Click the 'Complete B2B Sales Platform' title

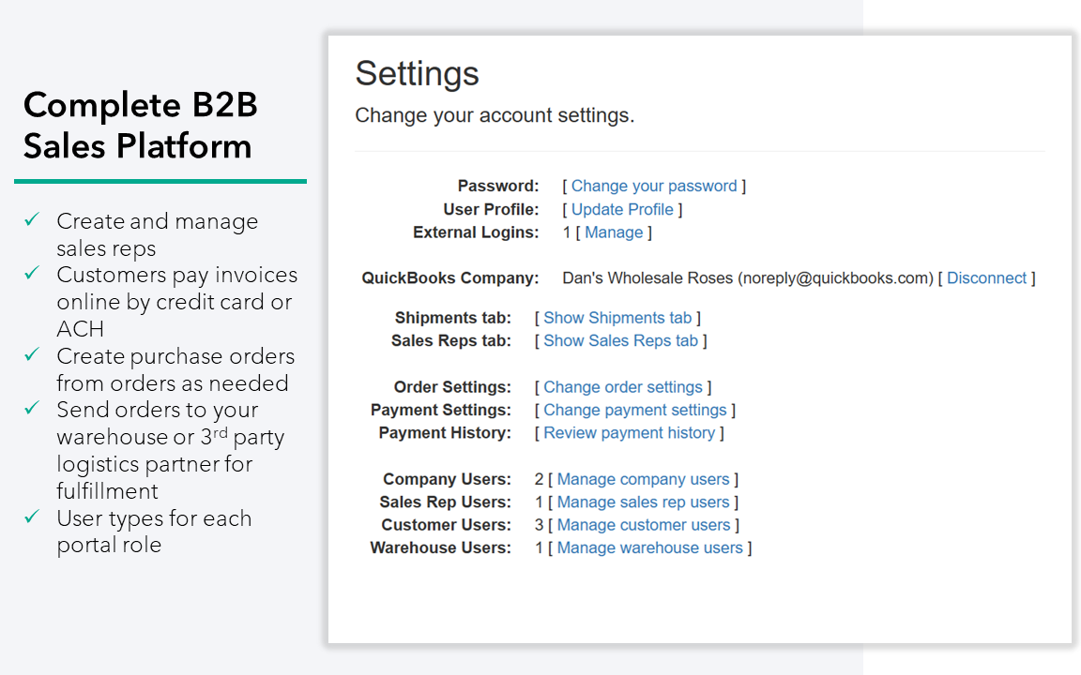(140, 125)
